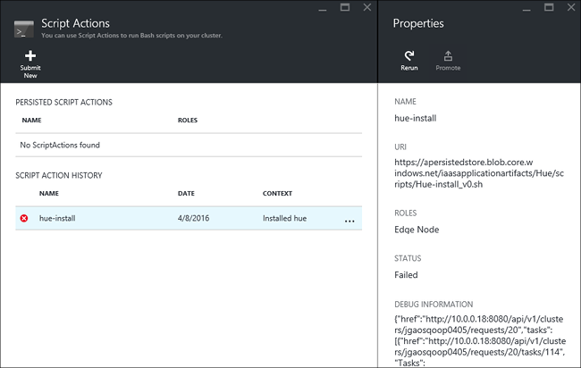Image resolution: width=581 pixels, height=368 pixels.
Task: Close the Script Actions blade
Action: tap(366, 7)
